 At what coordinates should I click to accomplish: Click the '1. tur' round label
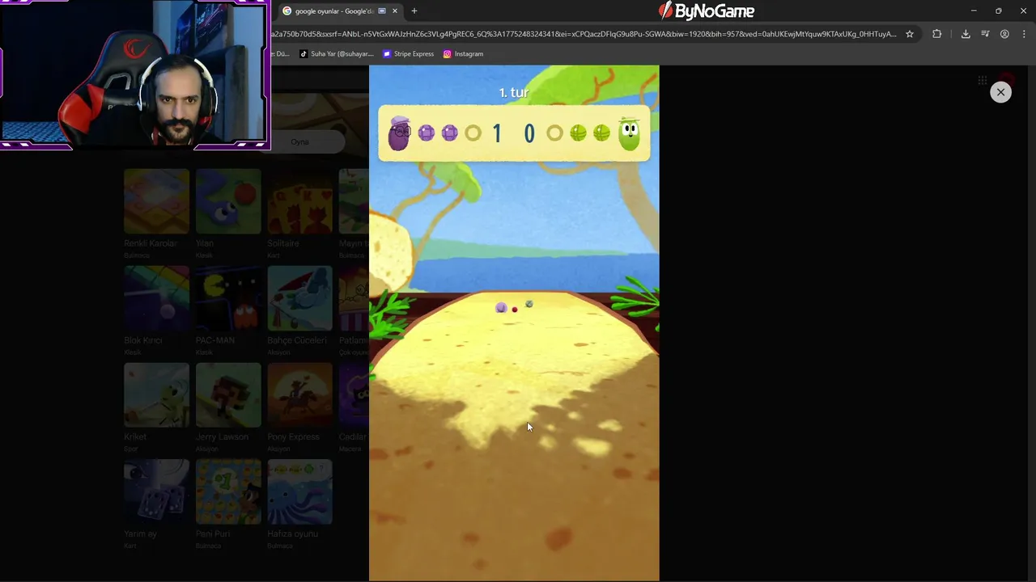point(514,93)
